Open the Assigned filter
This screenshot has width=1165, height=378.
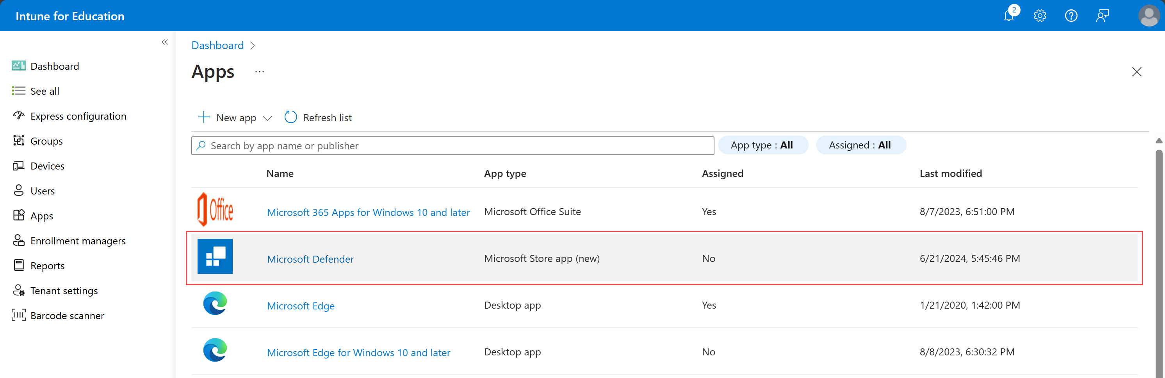coord(860,145)
